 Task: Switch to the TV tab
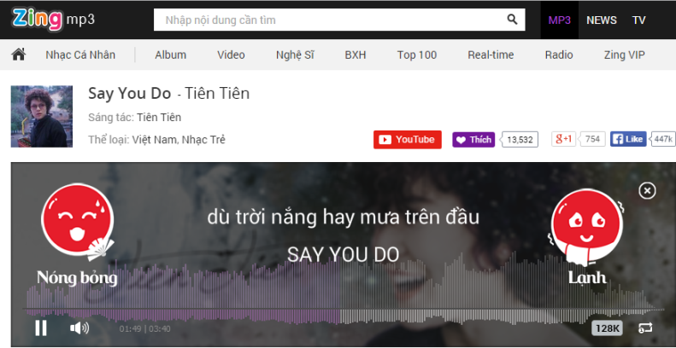pos(638,20)
